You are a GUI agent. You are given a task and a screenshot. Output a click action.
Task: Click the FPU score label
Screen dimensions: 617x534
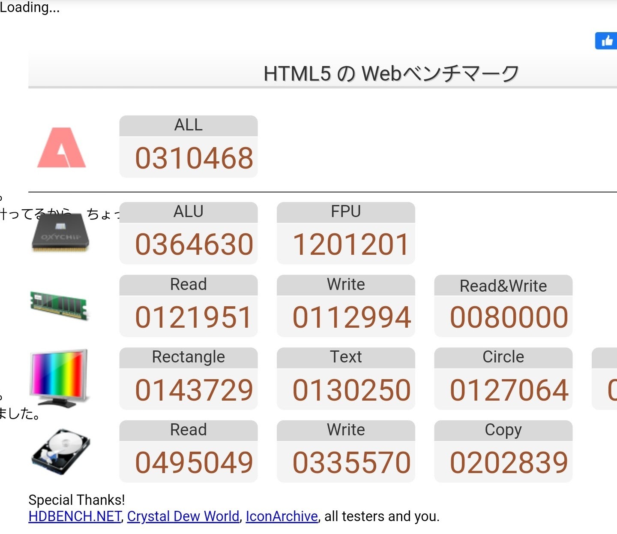tap(346, 212)
